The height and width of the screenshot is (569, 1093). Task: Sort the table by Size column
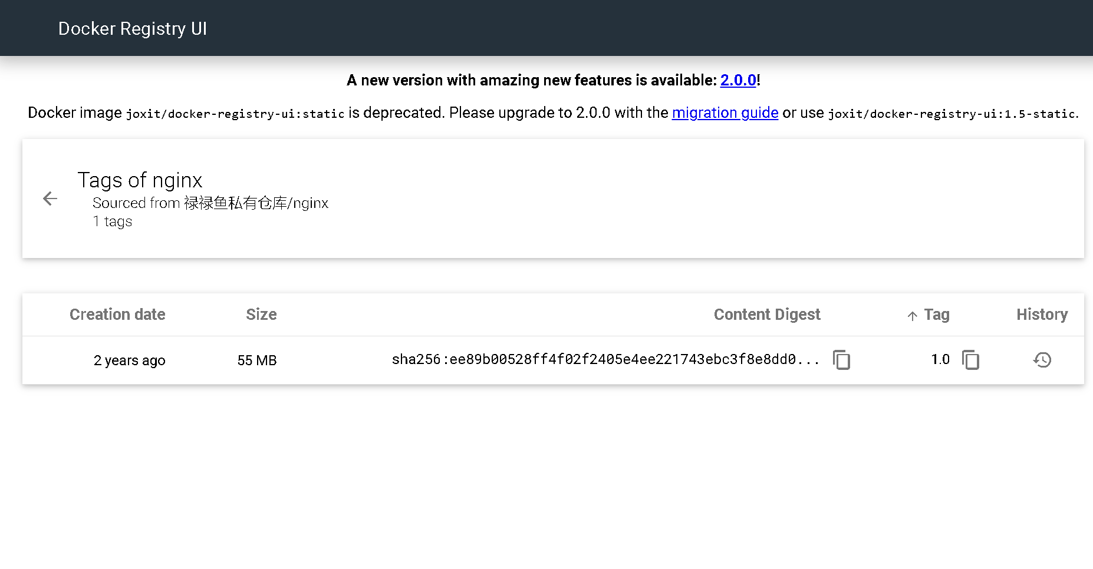pos(261,315)
